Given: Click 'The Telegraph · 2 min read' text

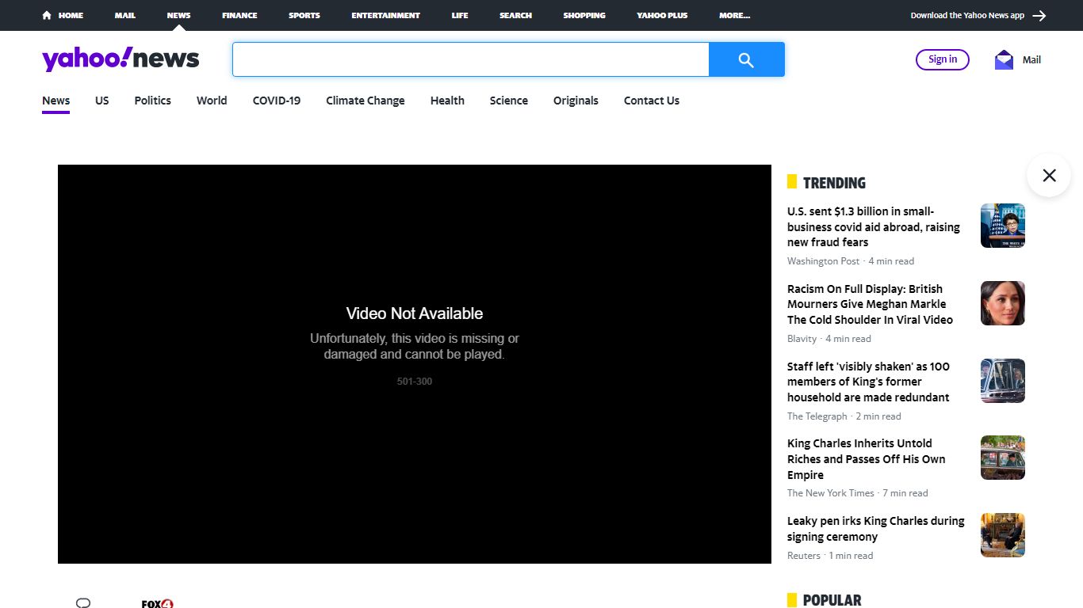Looking at the screenshot, I should tap(844, 416).
